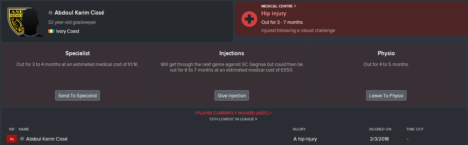Viewport: 468px width, 145px height.
Task: Click the ASEC Mimosas club badge
Action: [16, 22]
